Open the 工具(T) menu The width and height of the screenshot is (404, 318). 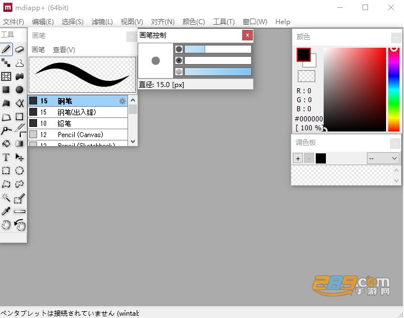click(224, 22)
